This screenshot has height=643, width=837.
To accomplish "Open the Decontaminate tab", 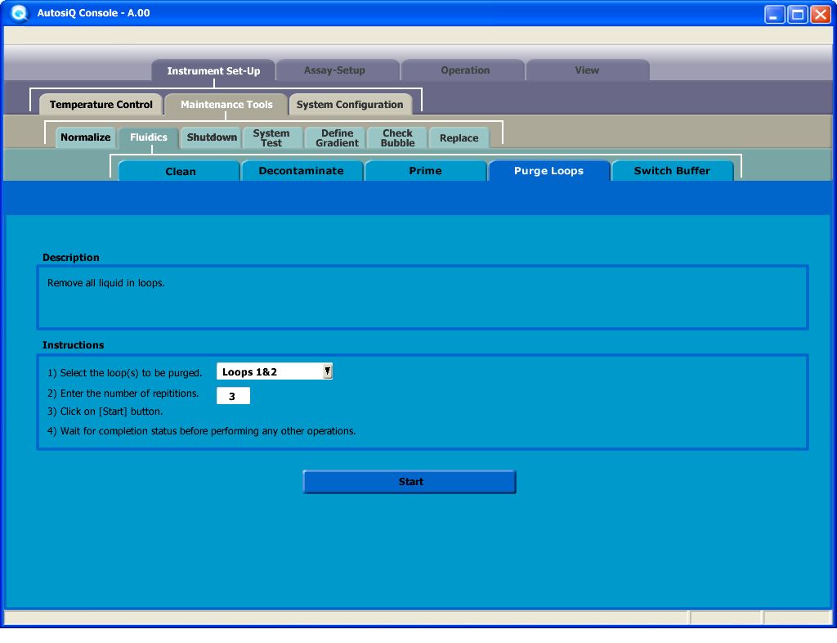I will pos(301,171).
